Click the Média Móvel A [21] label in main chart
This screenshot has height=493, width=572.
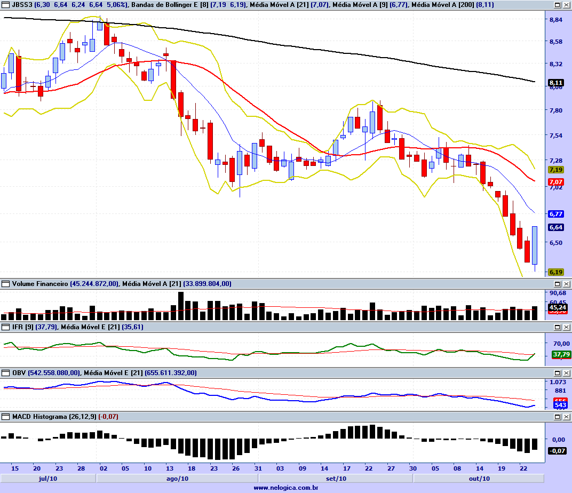click(279, 5)
